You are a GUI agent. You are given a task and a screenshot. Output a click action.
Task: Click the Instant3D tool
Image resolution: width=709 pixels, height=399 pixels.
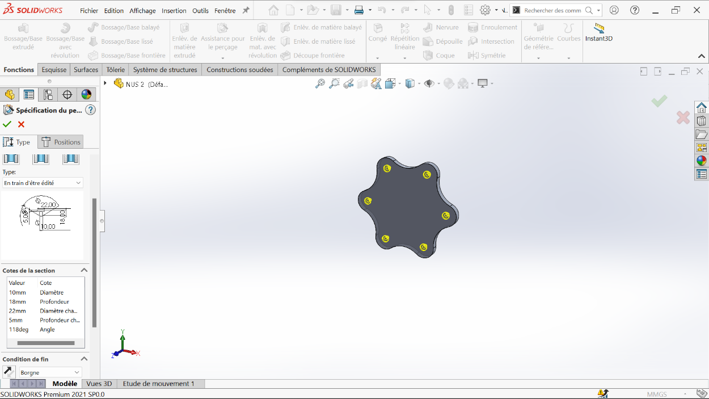coord(599,33)
